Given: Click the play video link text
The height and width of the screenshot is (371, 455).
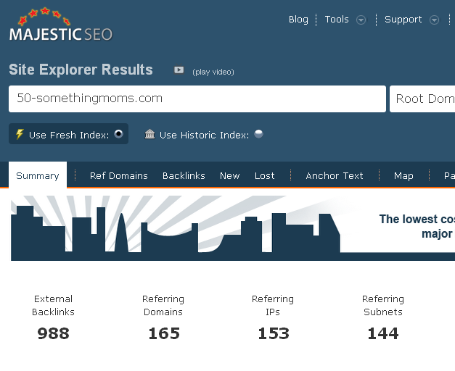Looking at the screenshot, I should click(x=213, y=72).
